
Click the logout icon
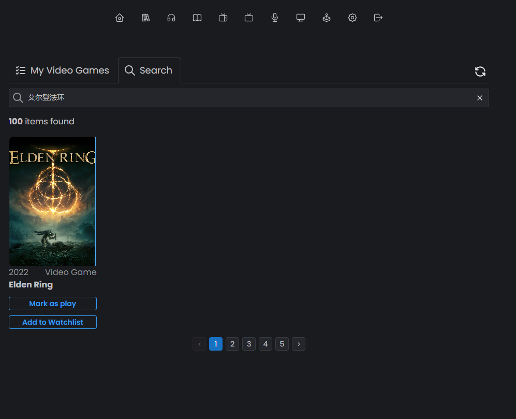click(378, 18)
